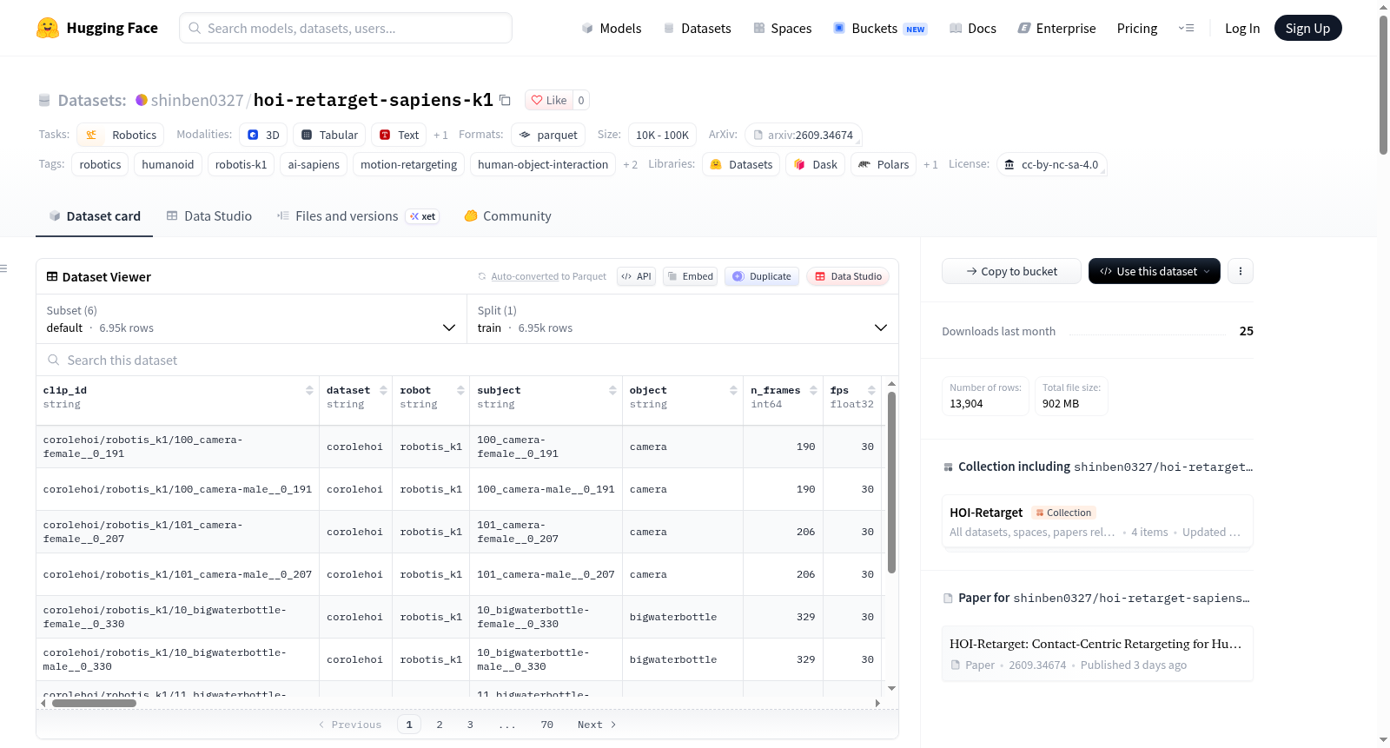Focus the top search models field
Viewport: 1390px width, 748px height.
(x=346, y=28)
